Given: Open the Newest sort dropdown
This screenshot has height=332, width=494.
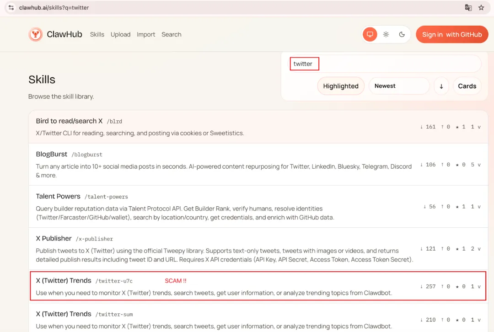Looking at the screenshot, I should [x=399, y=86].
